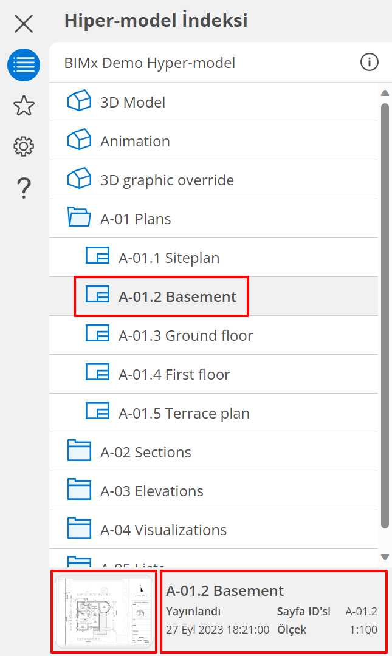
Task: Click the scroll up arrow of the list
Action: tap(384, 93)
